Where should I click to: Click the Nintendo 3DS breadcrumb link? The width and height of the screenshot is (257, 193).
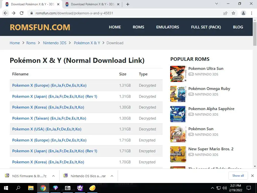[55, 43]
